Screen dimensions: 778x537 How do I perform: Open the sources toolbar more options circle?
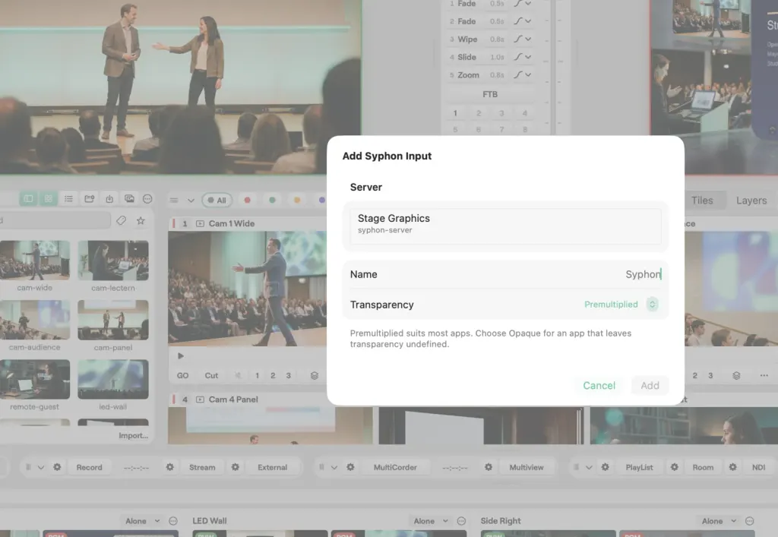(x=147, y=199)
